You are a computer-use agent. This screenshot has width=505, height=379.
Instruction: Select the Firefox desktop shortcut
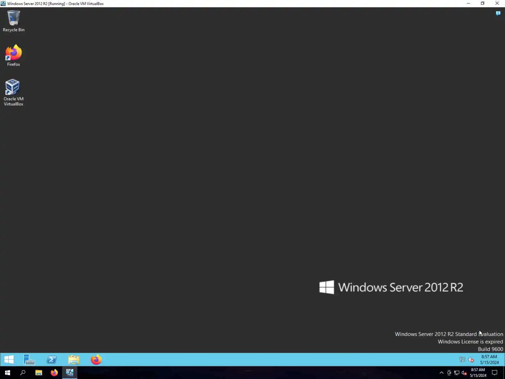click(x=14, y=56)
